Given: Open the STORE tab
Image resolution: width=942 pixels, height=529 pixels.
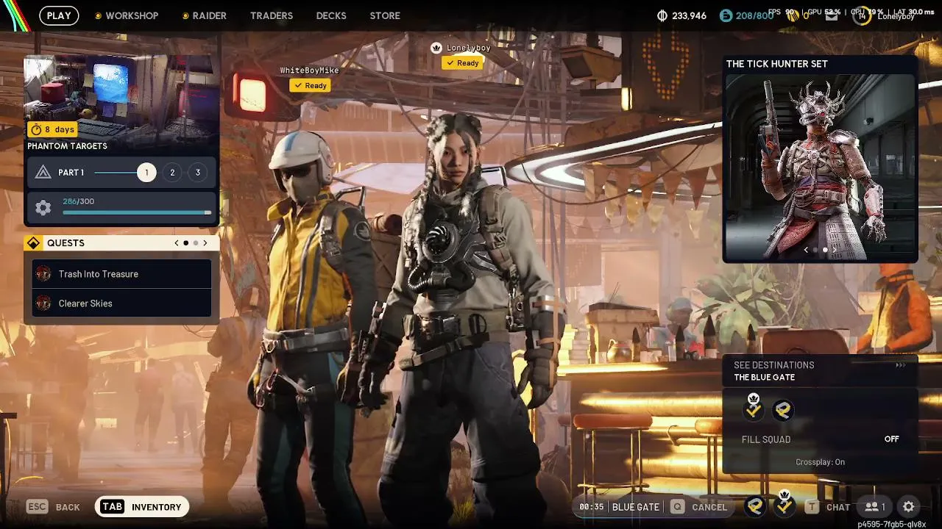Looking at the screenshot, I should pos(385,15).
